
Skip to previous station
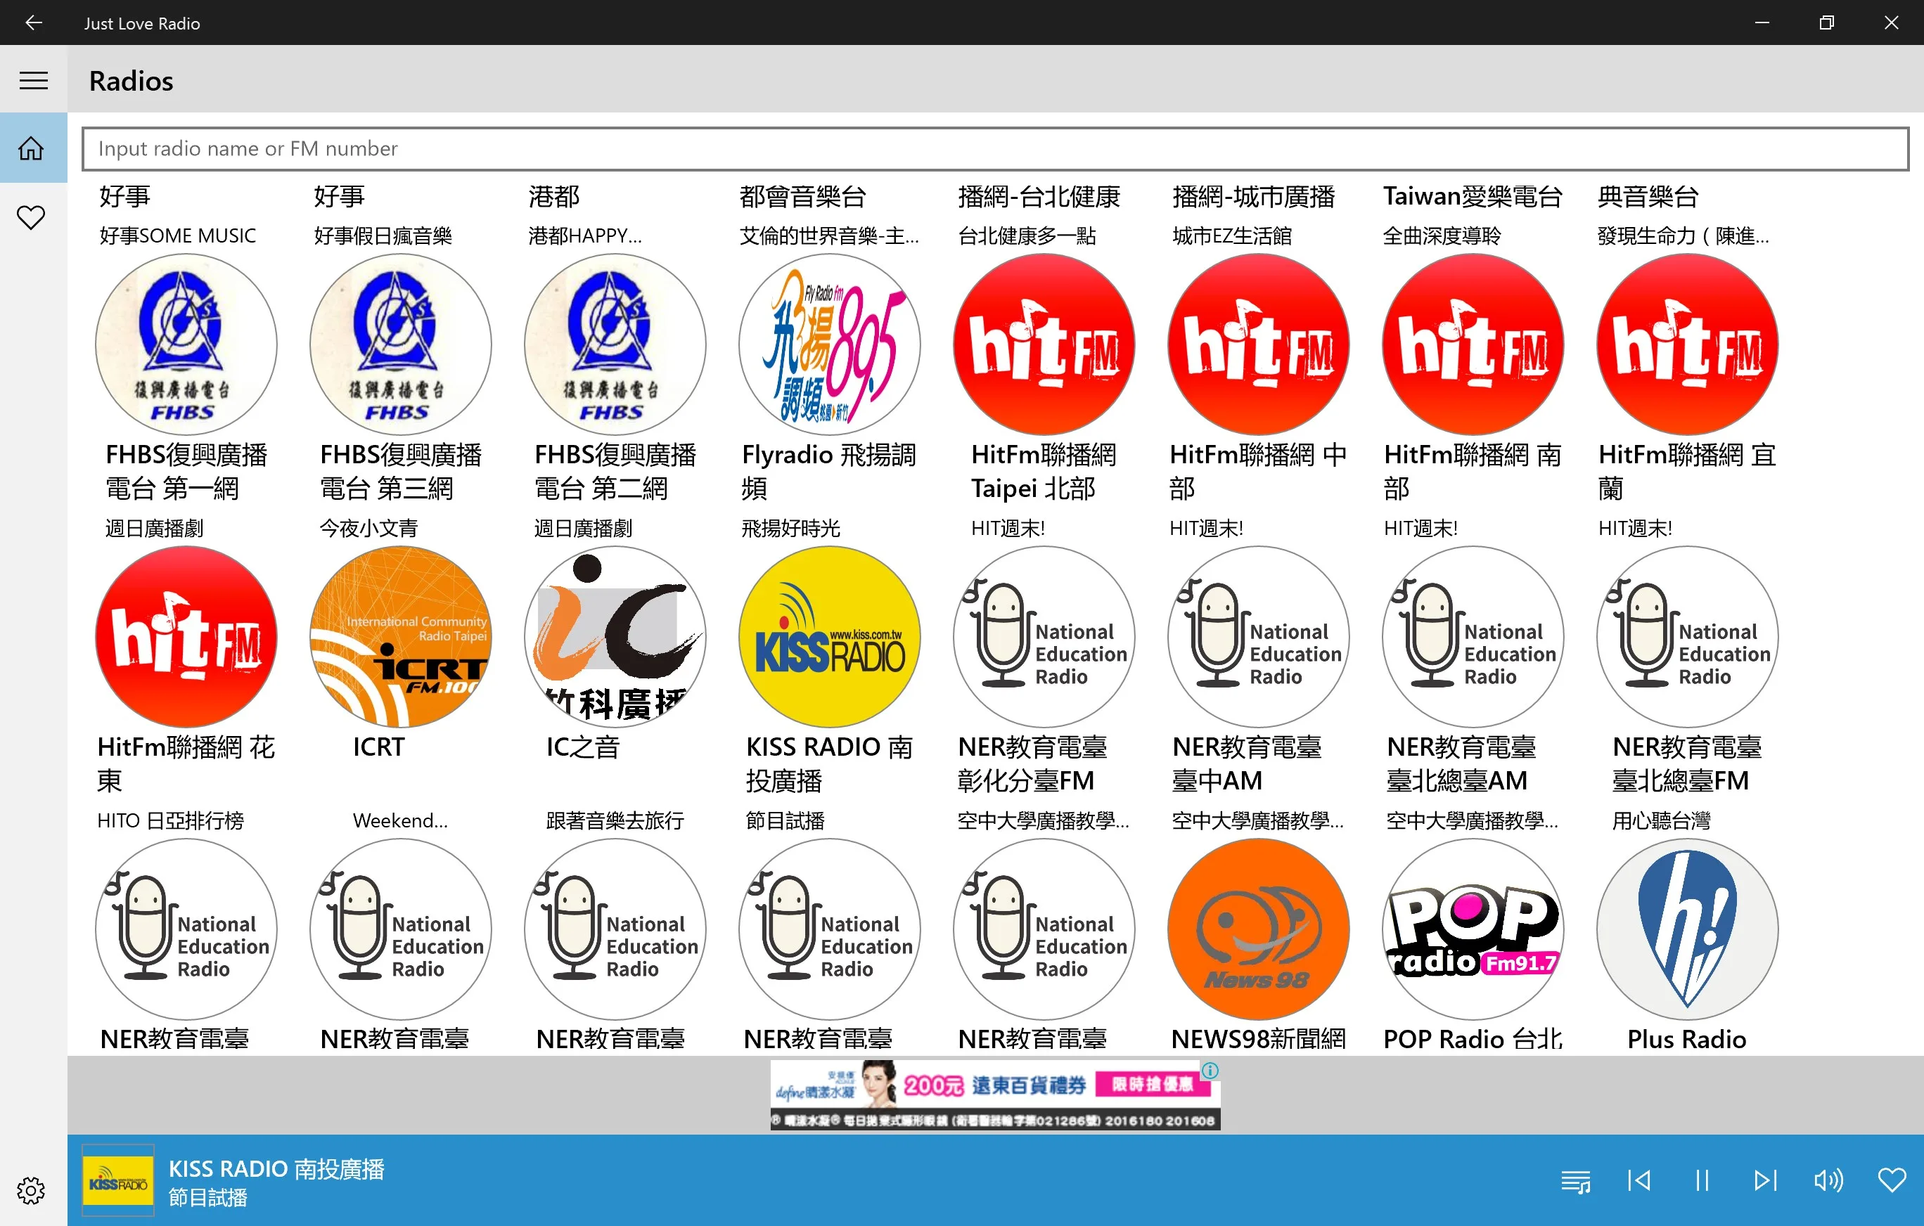[x=1638, y=1180]
